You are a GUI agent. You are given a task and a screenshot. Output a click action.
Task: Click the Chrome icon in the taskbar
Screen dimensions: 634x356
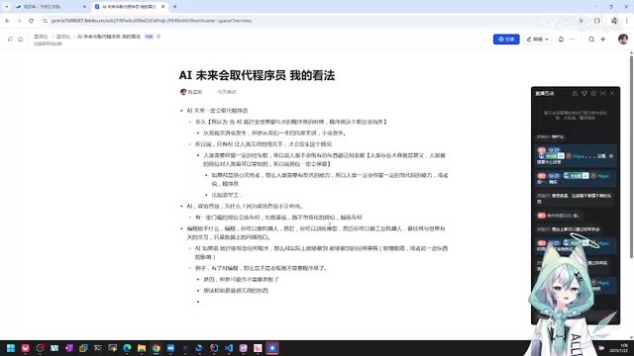tap(157, 348)
